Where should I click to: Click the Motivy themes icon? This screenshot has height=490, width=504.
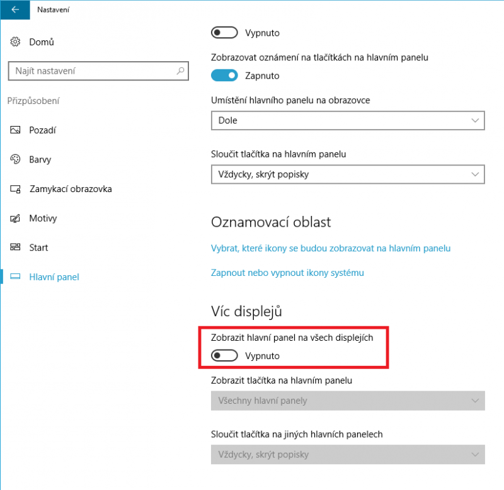click(x=15, y=218)
